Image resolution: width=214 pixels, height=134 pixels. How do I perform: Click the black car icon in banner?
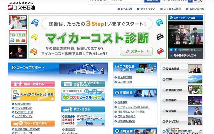click(x=160, y=37)
